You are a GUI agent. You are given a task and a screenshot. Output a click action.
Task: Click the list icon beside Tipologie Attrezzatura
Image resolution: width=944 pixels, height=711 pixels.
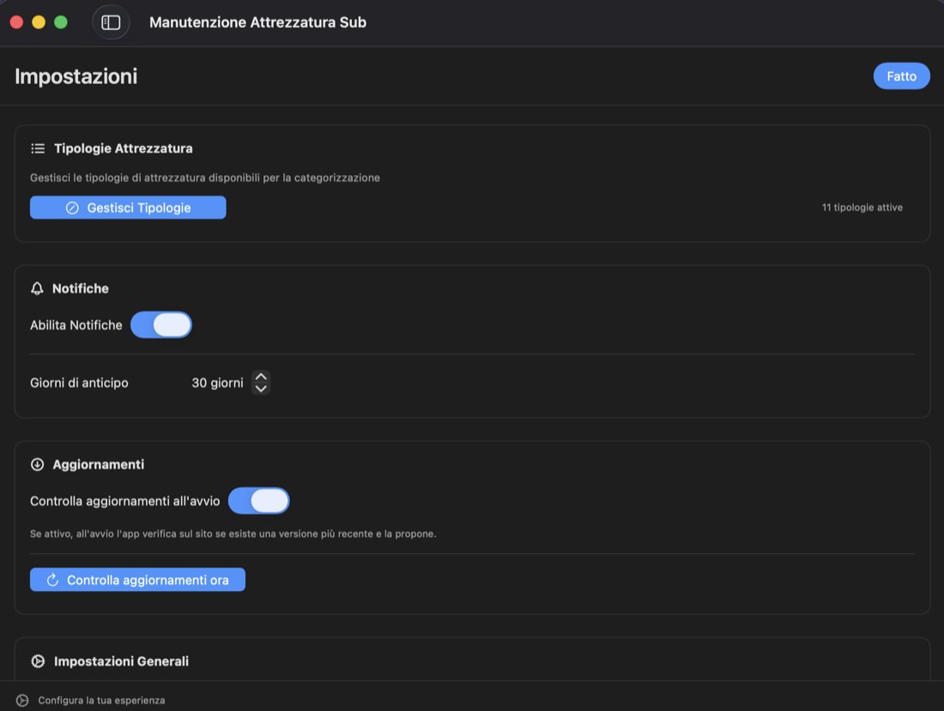(x=38, y=148)
